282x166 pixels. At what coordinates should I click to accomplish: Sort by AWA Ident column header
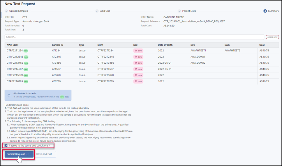[x=13, y=45]
